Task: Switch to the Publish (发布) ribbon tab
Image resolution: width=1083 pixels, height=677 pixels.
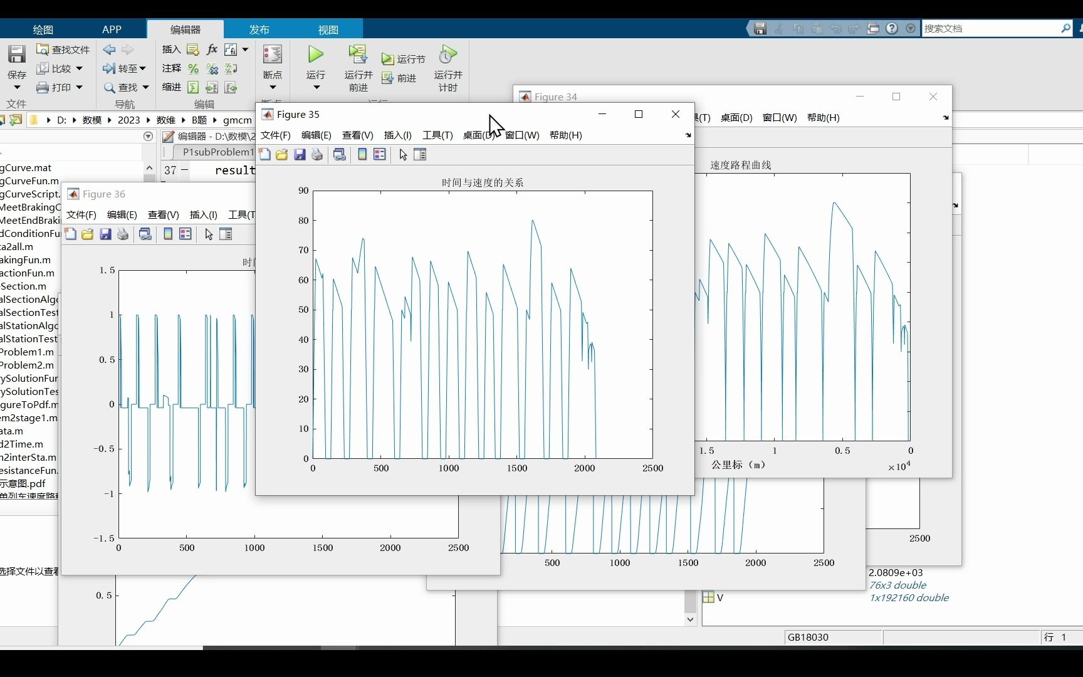Action: [259, 29]
